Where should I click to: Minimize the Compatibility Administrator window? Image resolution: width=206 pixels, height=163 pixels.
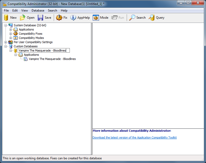181,3
